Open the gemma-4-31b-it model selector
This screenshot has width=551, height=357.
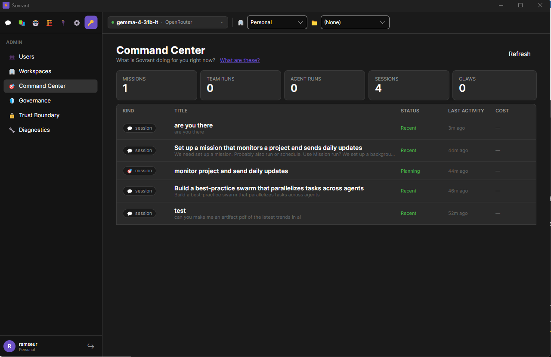[x=168, y=22]
